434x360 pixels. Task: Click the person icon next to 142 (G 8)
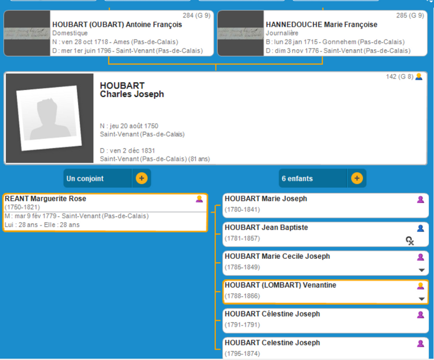coord(419,77)
